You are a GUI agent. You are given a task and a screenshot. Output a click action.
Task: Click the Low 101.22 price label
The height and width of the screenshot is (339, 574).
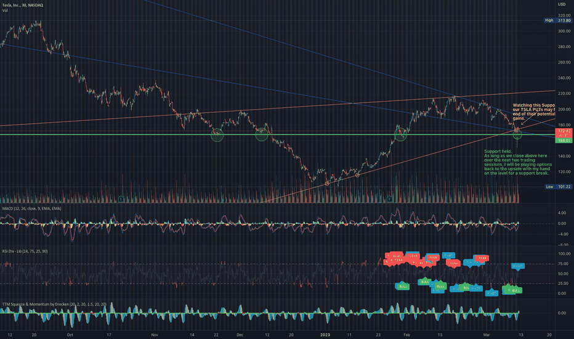pos(558,187)
